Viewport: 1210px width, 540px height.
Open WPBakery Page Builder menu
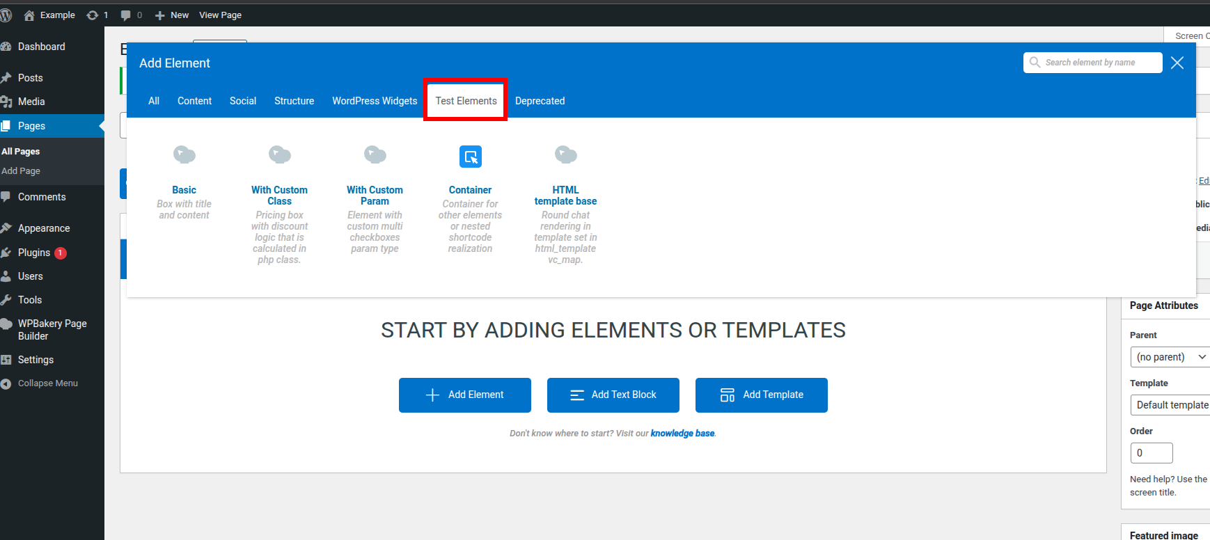tap(52, 330)
